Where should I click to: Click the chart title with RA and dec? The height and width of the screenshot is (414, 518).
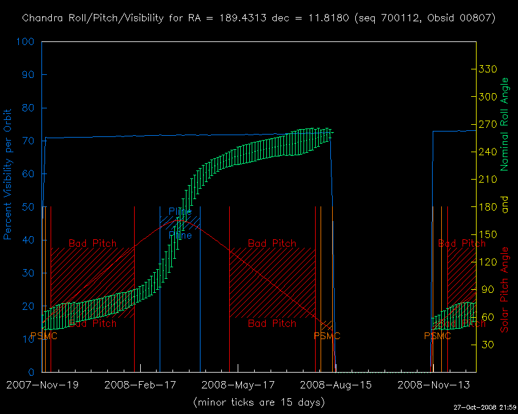click(x=258, y=18)
